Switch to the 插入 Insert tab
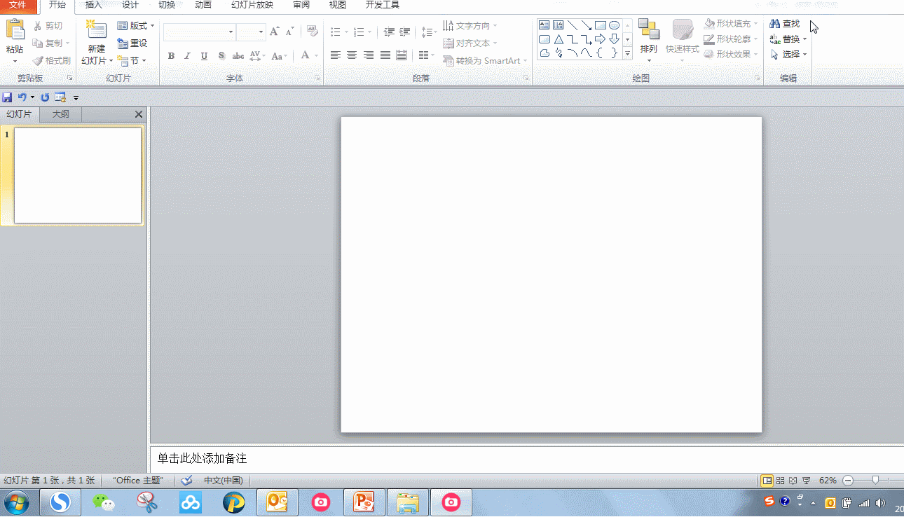This screenshot has height=517, width=904. (x=93, y=5)
